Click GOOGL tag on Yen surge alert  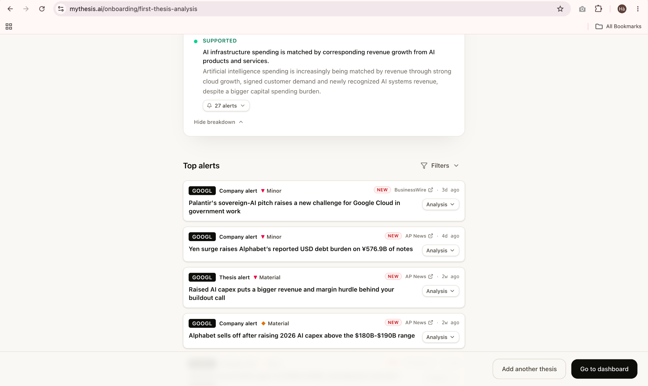(x=202, y=237)
